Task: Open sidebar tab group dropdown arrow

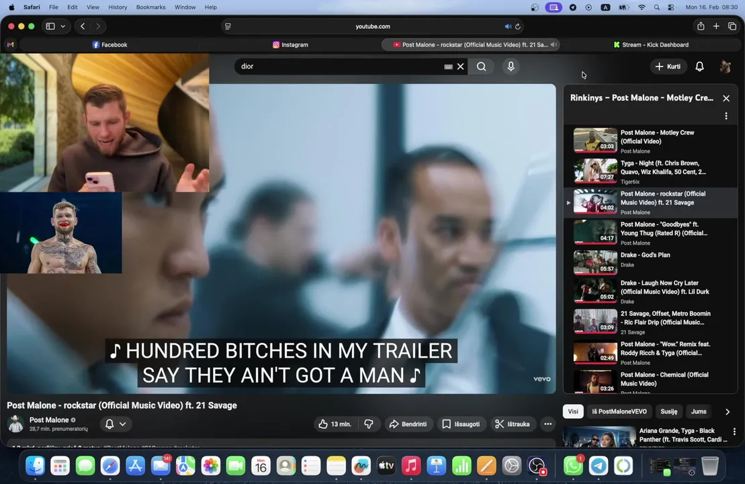Action: pyautogui.click(x=62, y=26)
